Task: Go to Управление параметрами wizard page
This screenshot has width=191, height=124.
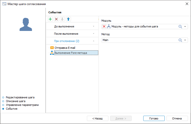Action: pos(22,105)
